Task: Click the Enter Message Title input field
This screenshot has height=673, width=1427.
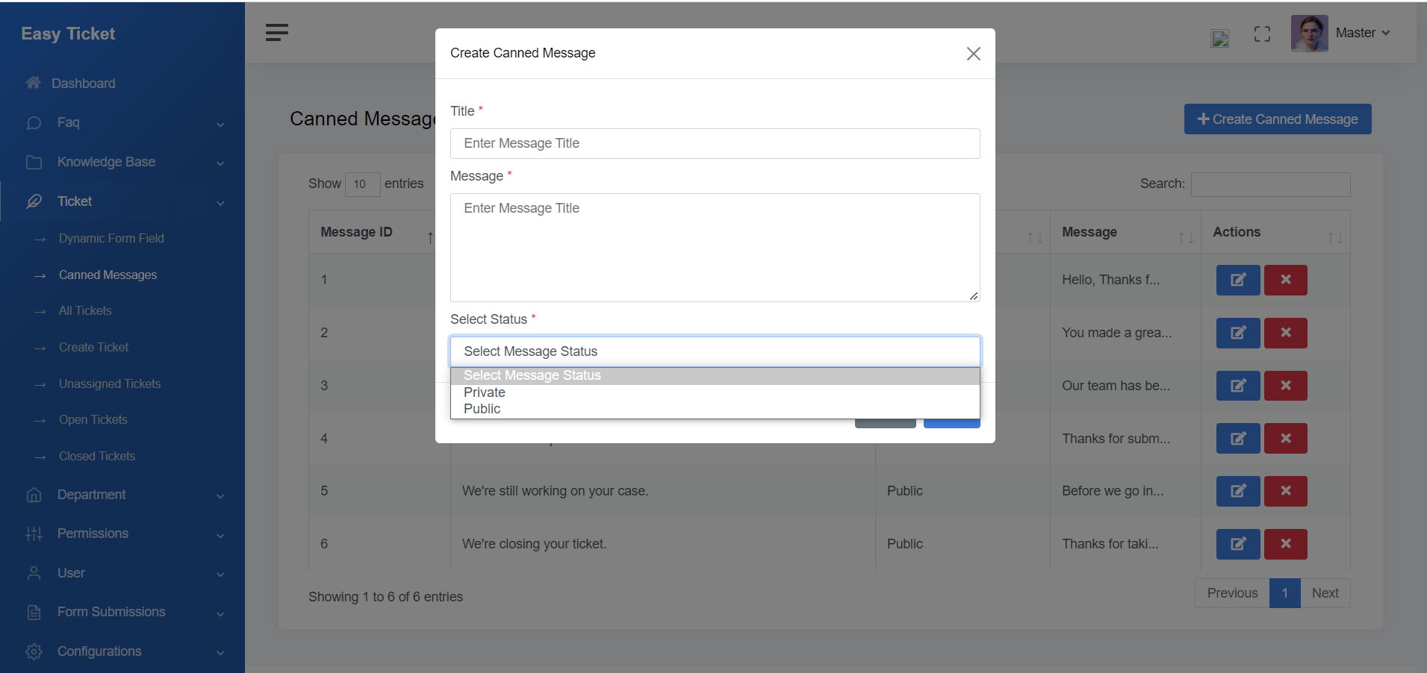Action: [x=715, y=143]
